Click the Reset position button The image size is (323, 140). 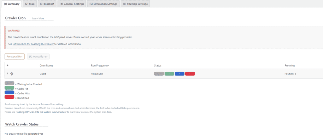(x=15, y=56)
